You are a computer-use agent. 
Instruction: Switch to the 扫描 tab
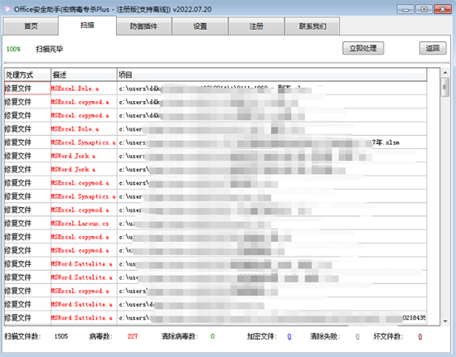(x=87, y=26)
